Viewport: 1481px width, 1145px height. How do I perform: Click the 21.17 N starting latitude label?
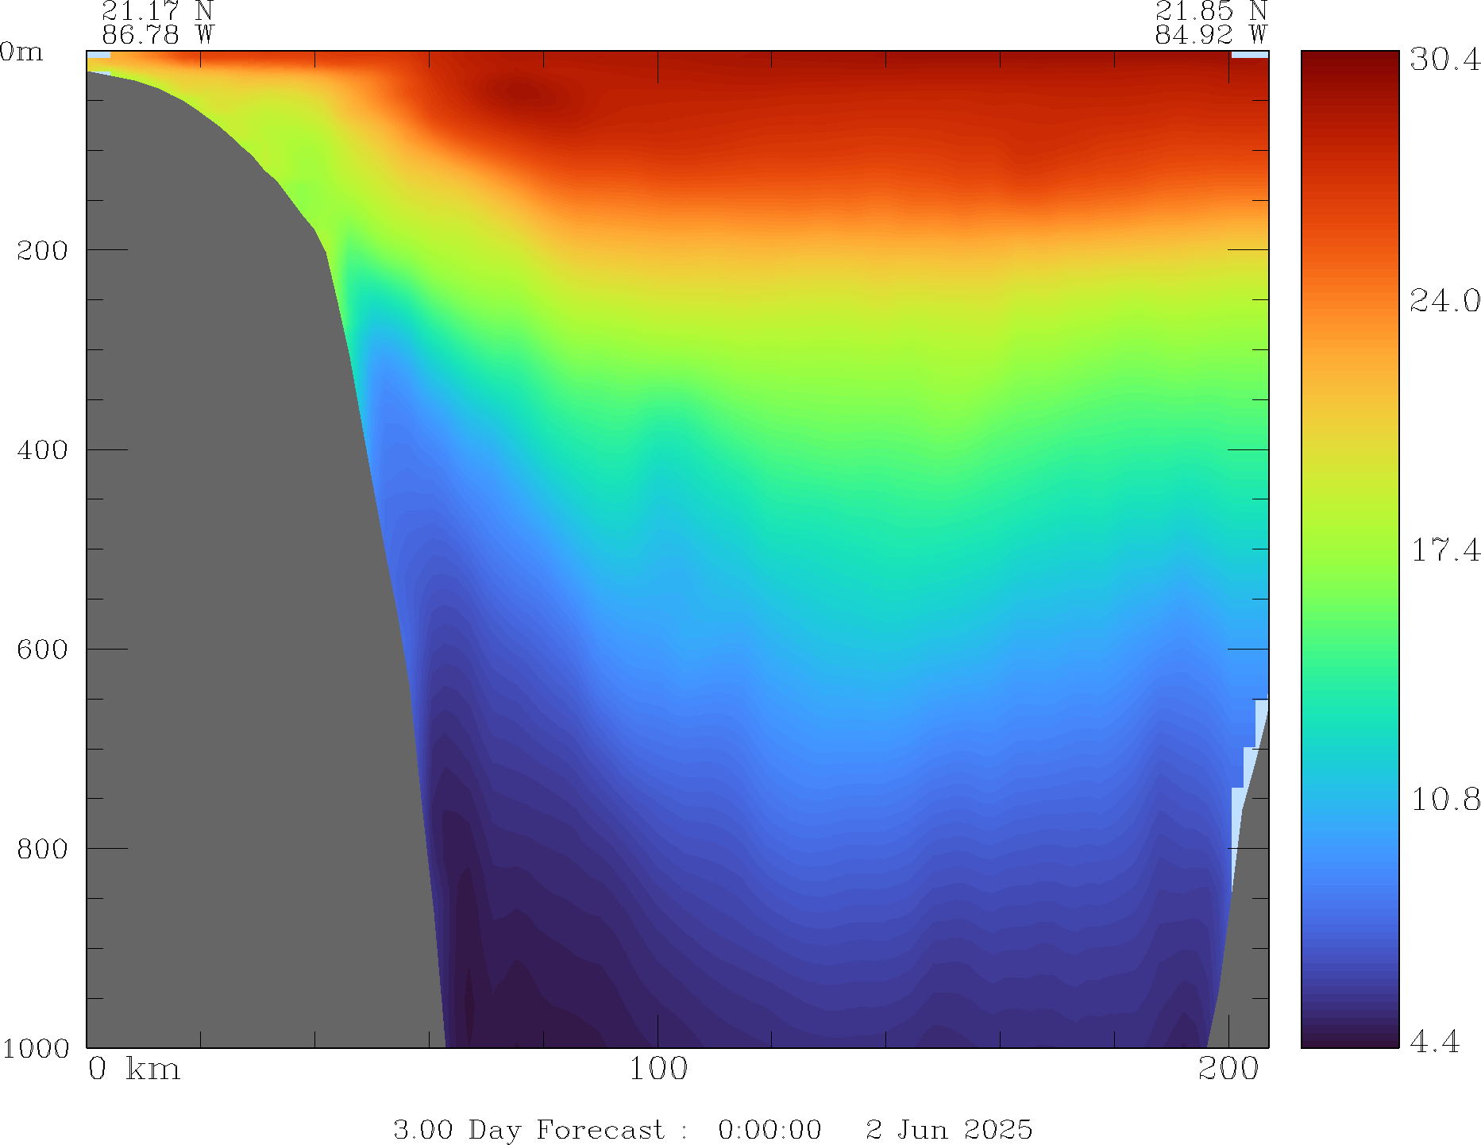(x=157, y=11)
